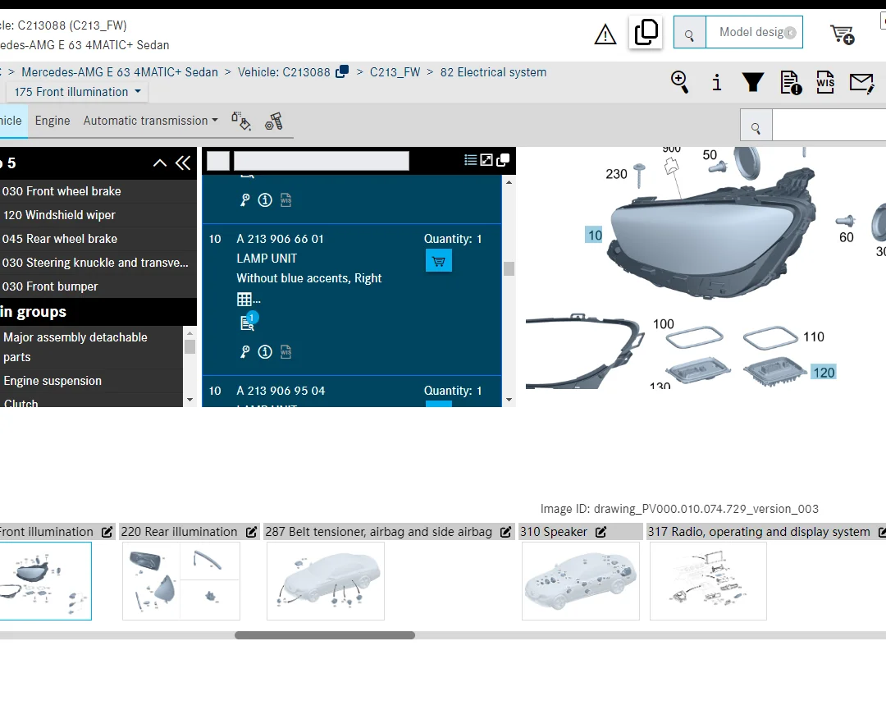Click info circle under A 213 906 66 01

click(x=265, y=352)
